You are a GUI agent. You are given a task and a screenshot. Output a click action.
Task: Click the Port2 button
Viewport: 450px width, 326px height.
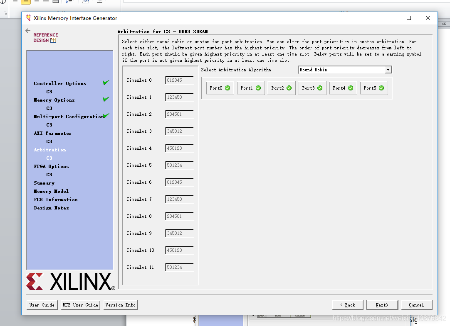pos(282,88)
